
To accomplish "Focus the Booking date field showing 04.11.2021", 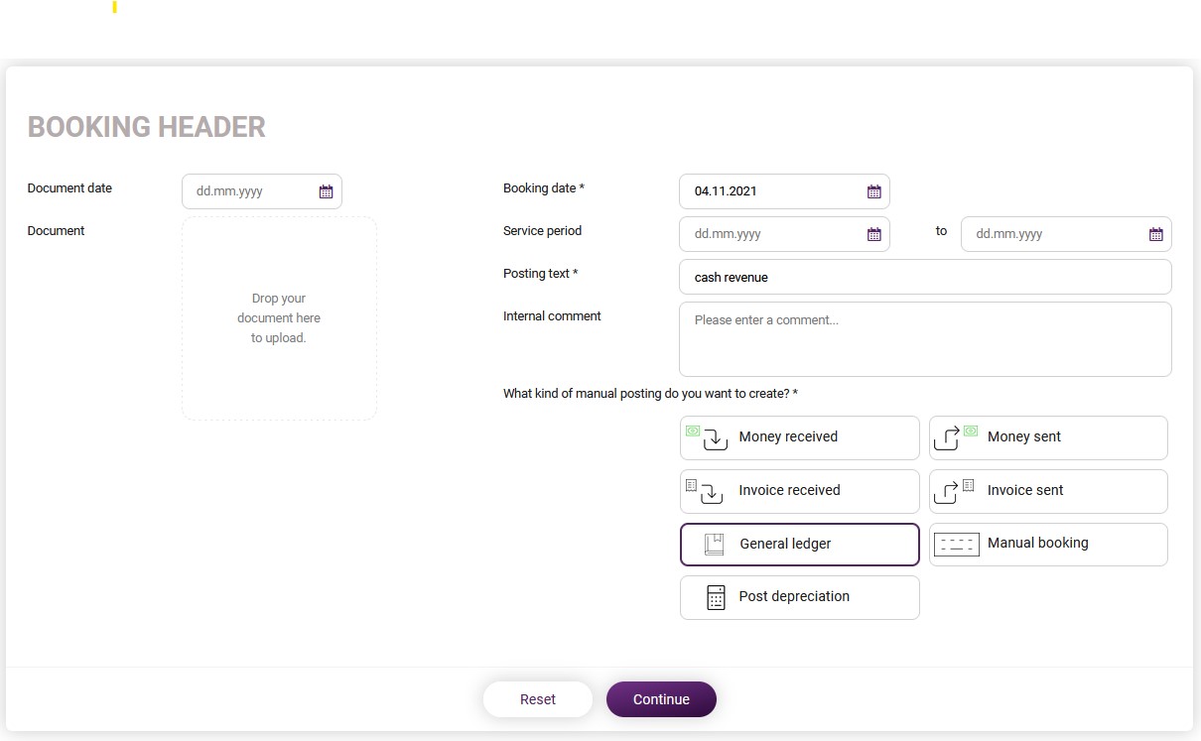I will pos(784,191).
